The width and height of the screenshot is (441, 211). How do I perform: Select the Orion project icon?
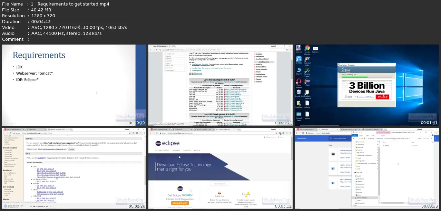(x=246, y=194)
